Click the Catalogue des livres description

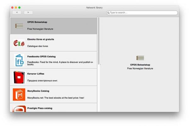point(37,46)
